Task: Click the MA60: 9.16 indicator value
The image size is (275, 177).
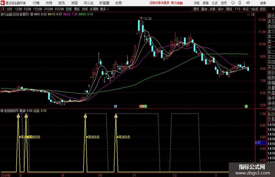Action: (x=86, y=14)
